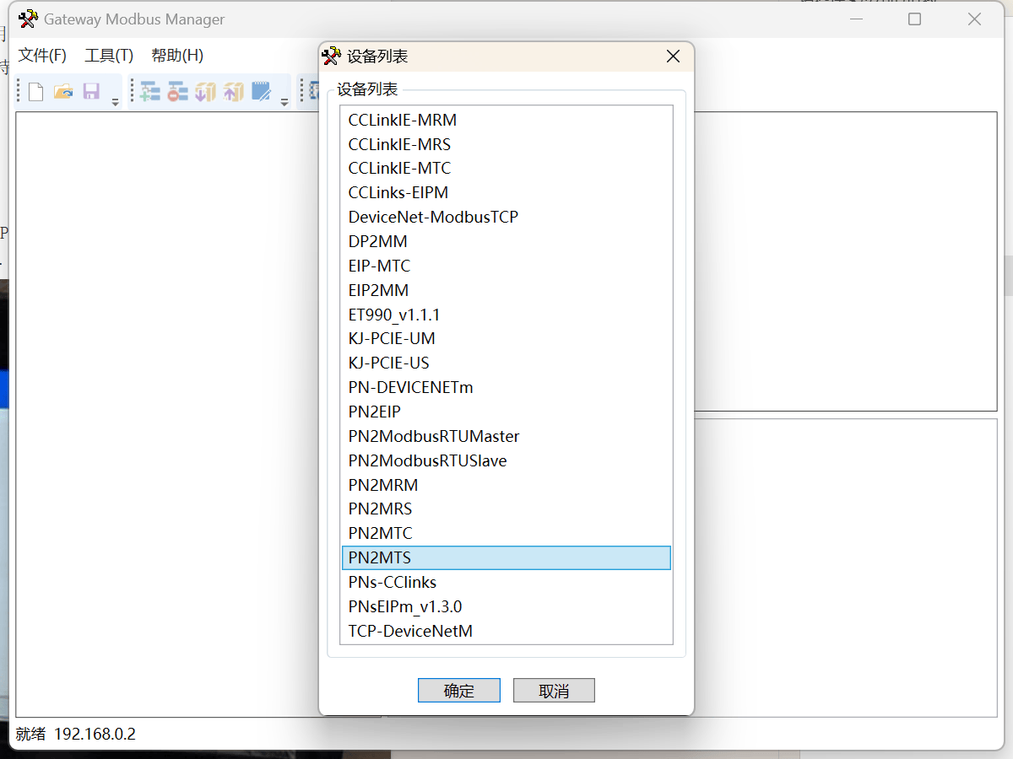Click the add node toolbar icon
Viewport: 1013px width, 759px height.
[x=150, y=91]
